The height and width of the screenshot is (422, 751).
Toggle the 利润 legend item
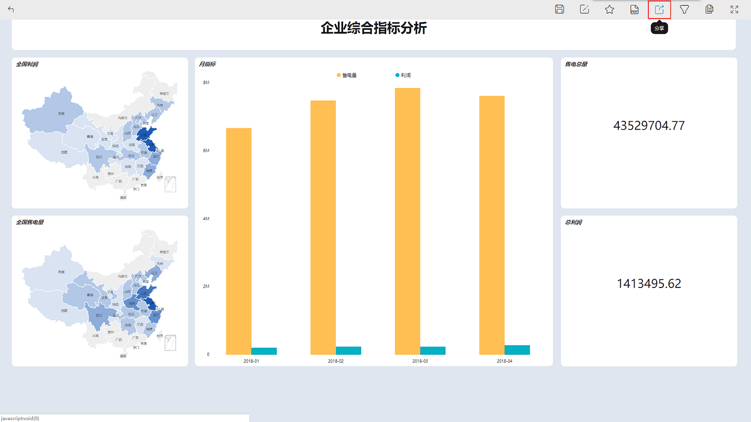pyautogui.click(x=403, y=75)
